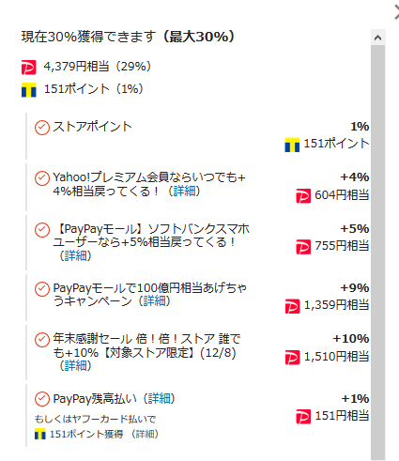Click the T-Point icon beside 151ポイント (1%)
Viewport: 399px width, 461px height.
coord(29,90)
